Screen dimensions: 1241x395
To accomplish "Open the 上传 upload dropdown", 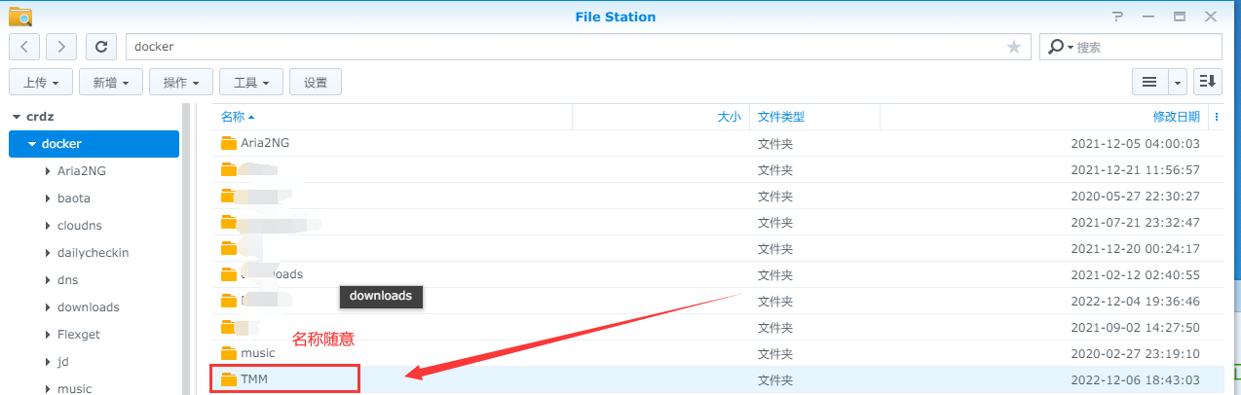I will click(x=40, y=83).
